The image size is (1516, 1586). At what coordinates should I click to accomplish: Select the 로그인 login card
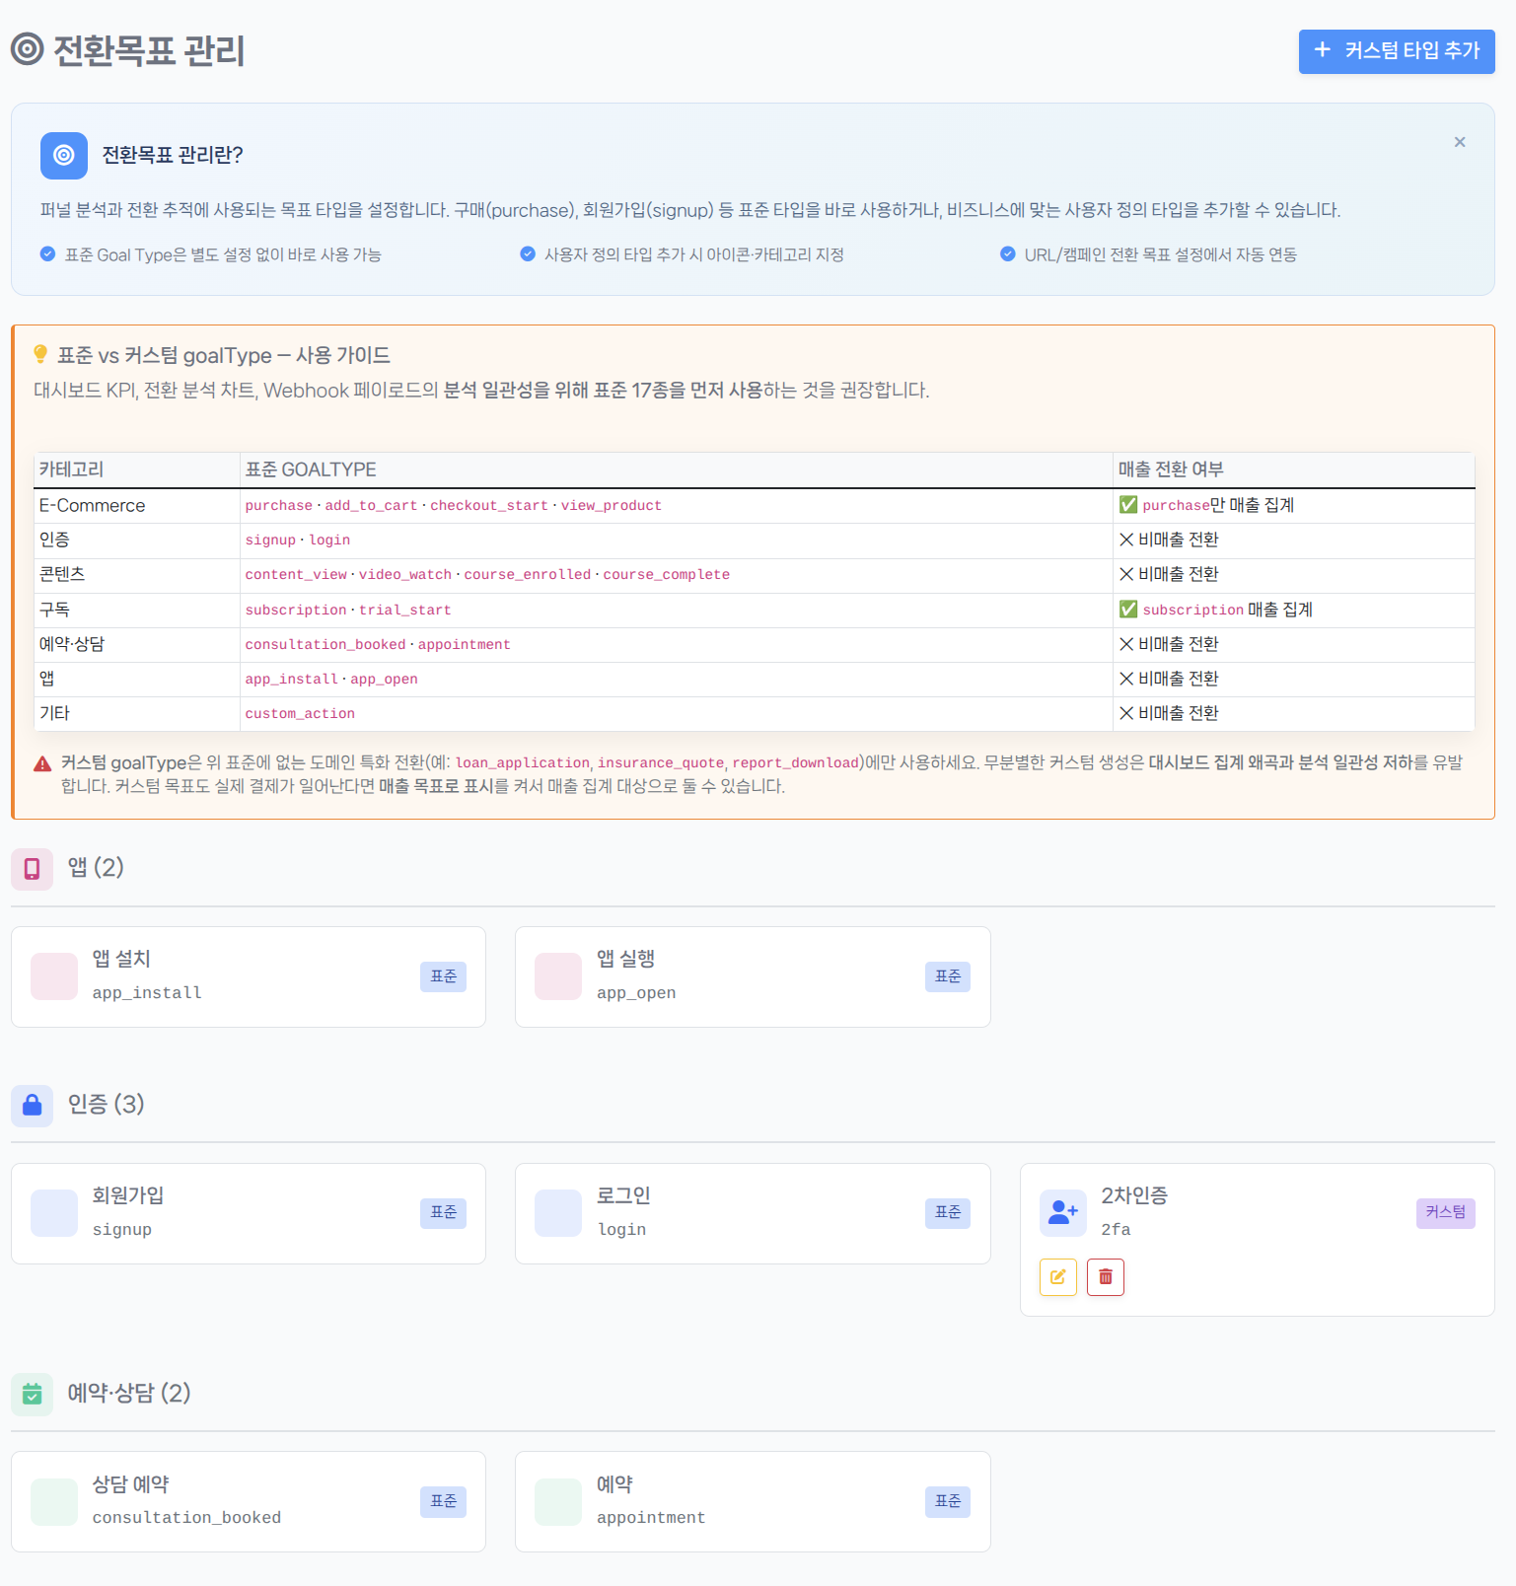[x=753, y=1213]
